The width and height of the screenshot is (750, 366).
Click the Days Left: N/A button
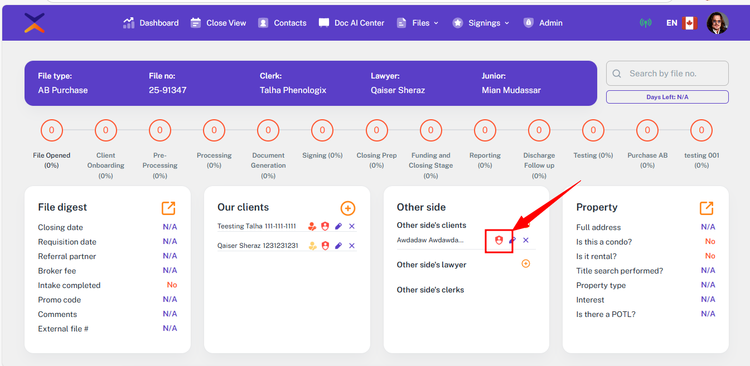pos(667,97)
